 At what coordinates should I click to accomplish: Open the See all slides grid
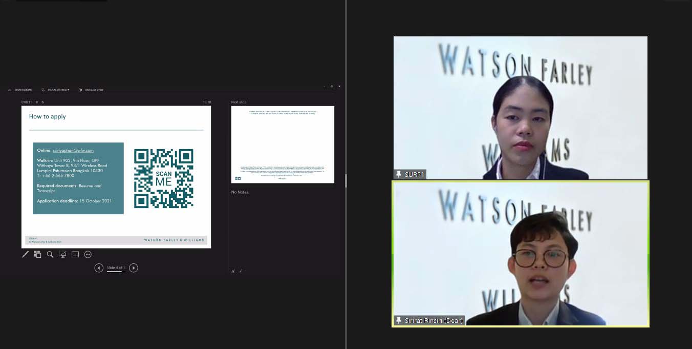37,254
